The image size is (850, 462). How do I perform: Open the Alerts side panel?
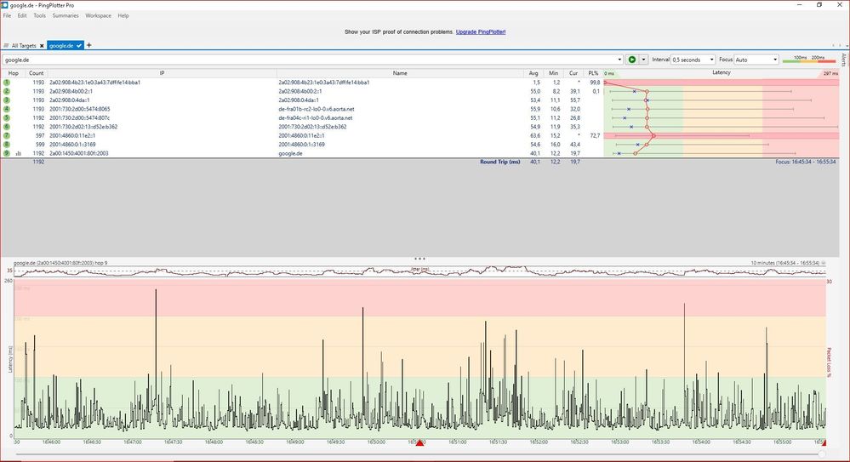(x=843, y=59)
